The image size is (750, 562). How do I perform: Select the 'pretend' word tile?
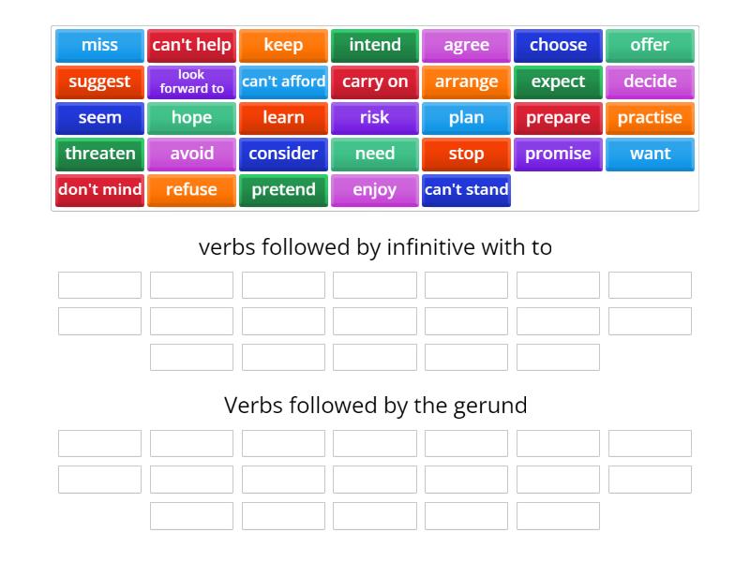[283, 190]
